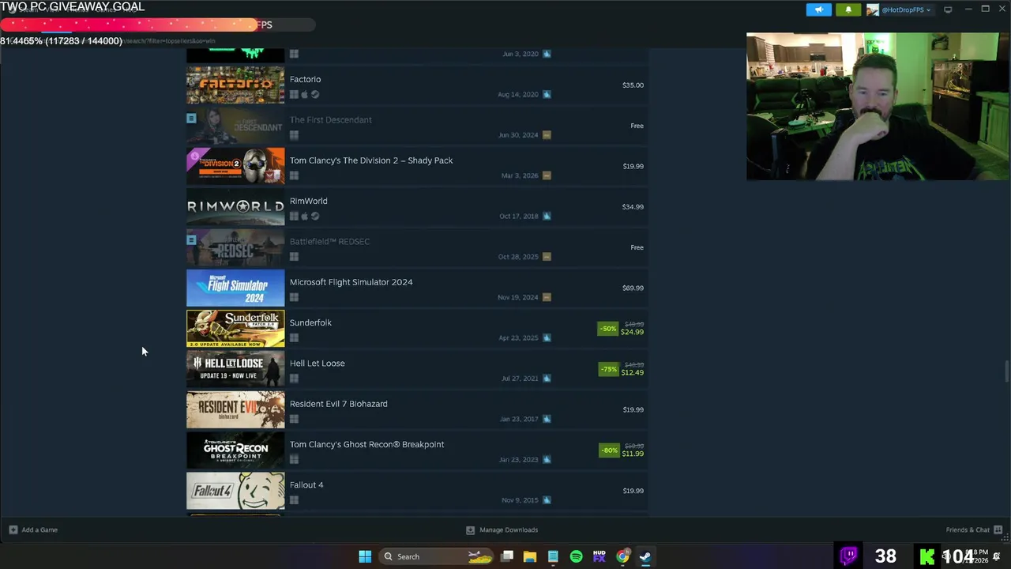Viewport: 1011px width, 569px height.
Task: Open Steam announcements megaphone button
Action: click(x=818, y=9)
